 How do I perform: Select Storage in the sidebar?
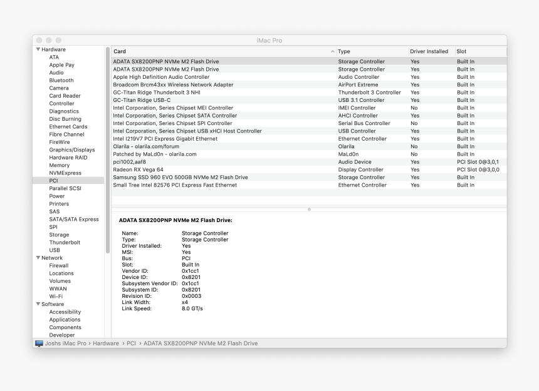point(59,235)
